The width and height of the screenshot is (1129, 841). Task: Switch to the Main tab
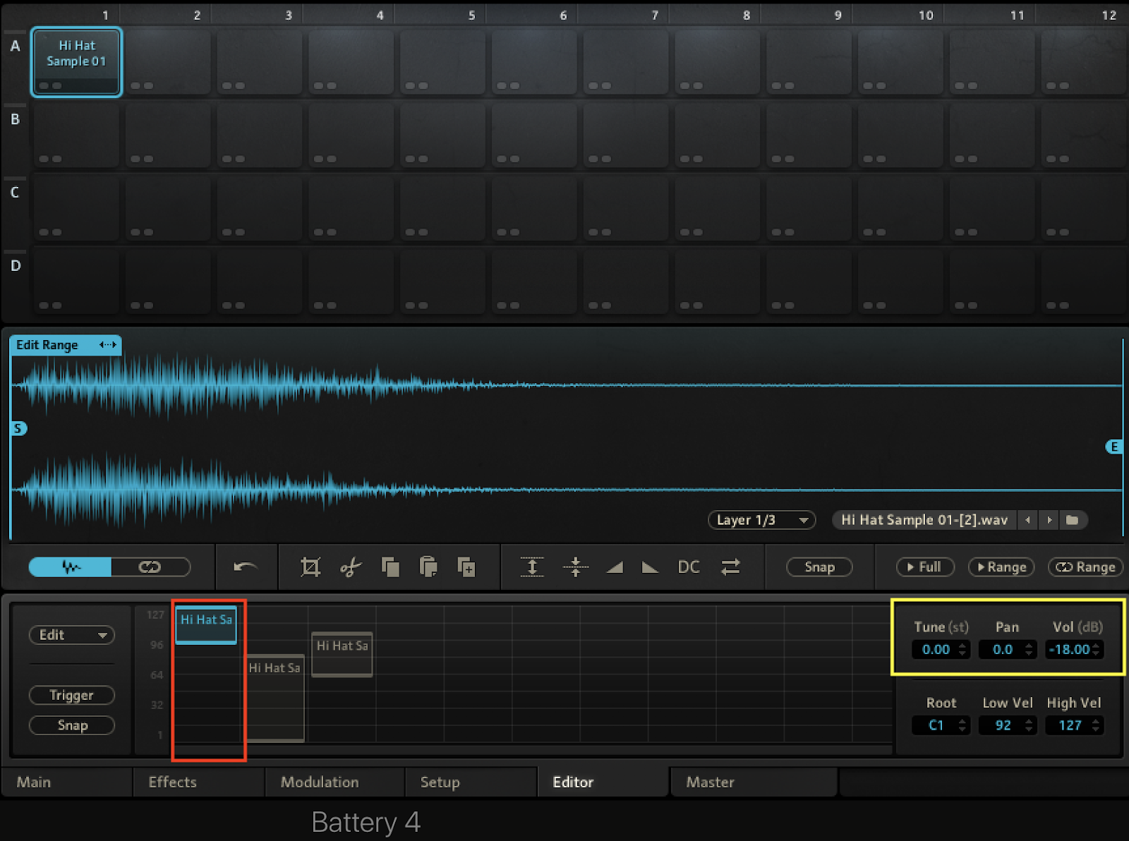[x=67, y=782]
